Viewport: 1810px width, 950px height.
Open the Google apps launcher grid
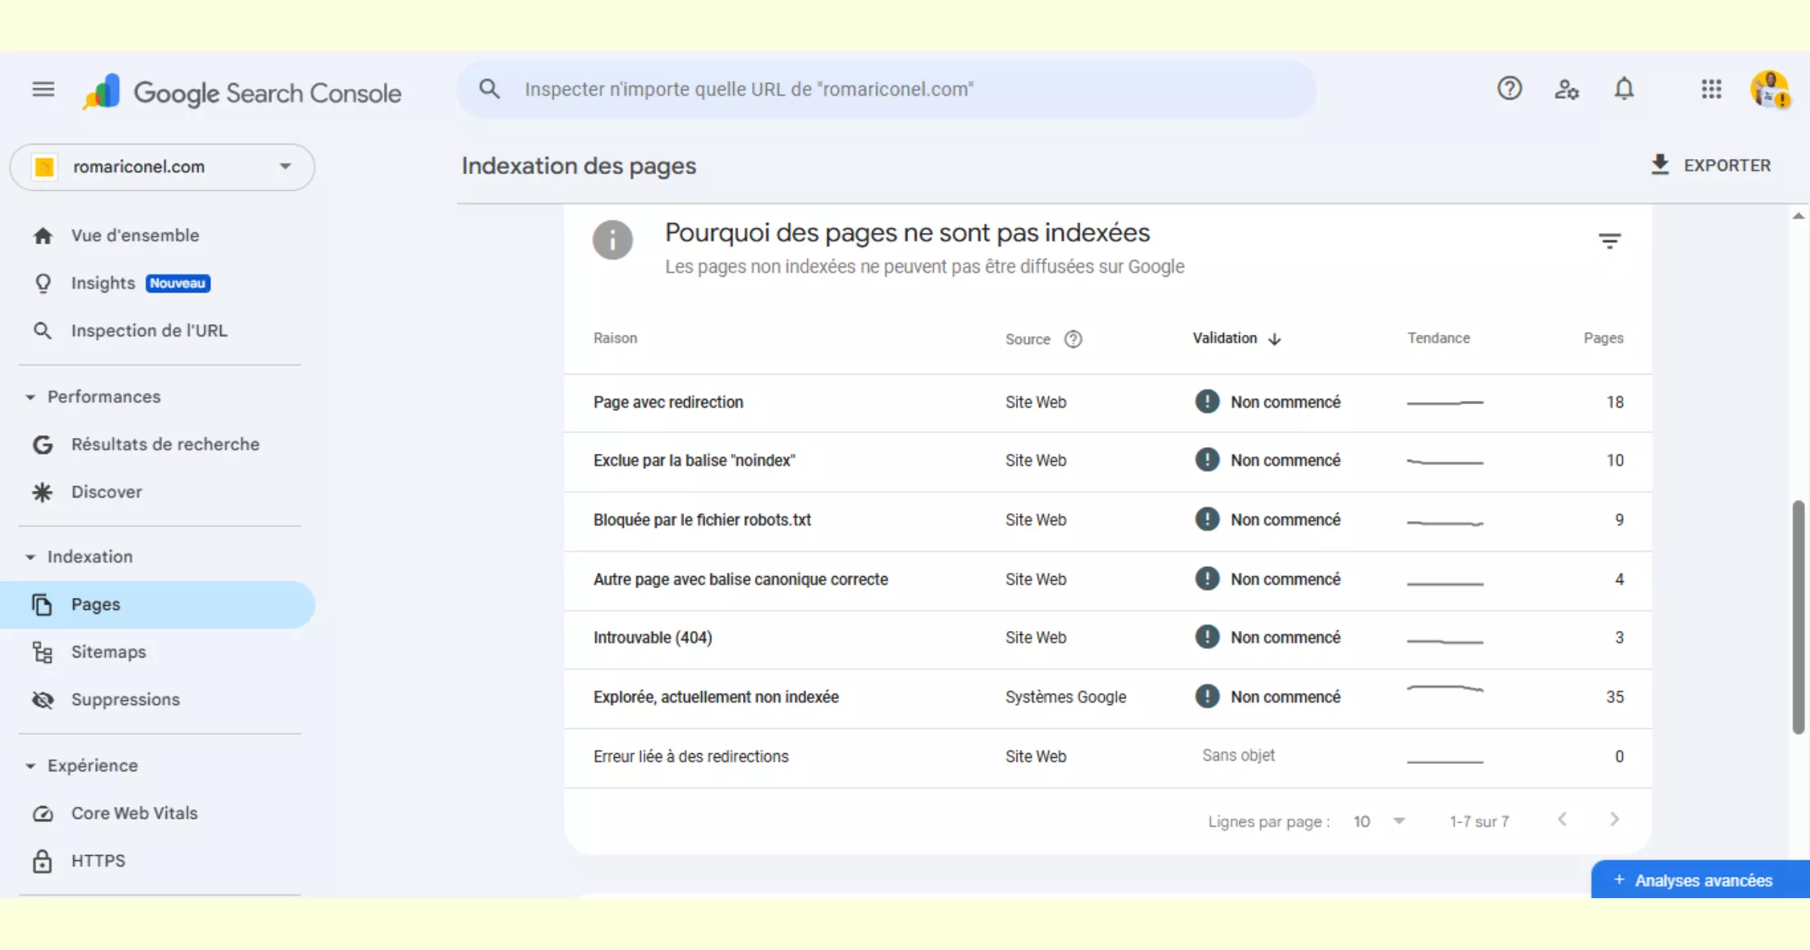point(1712,89)
